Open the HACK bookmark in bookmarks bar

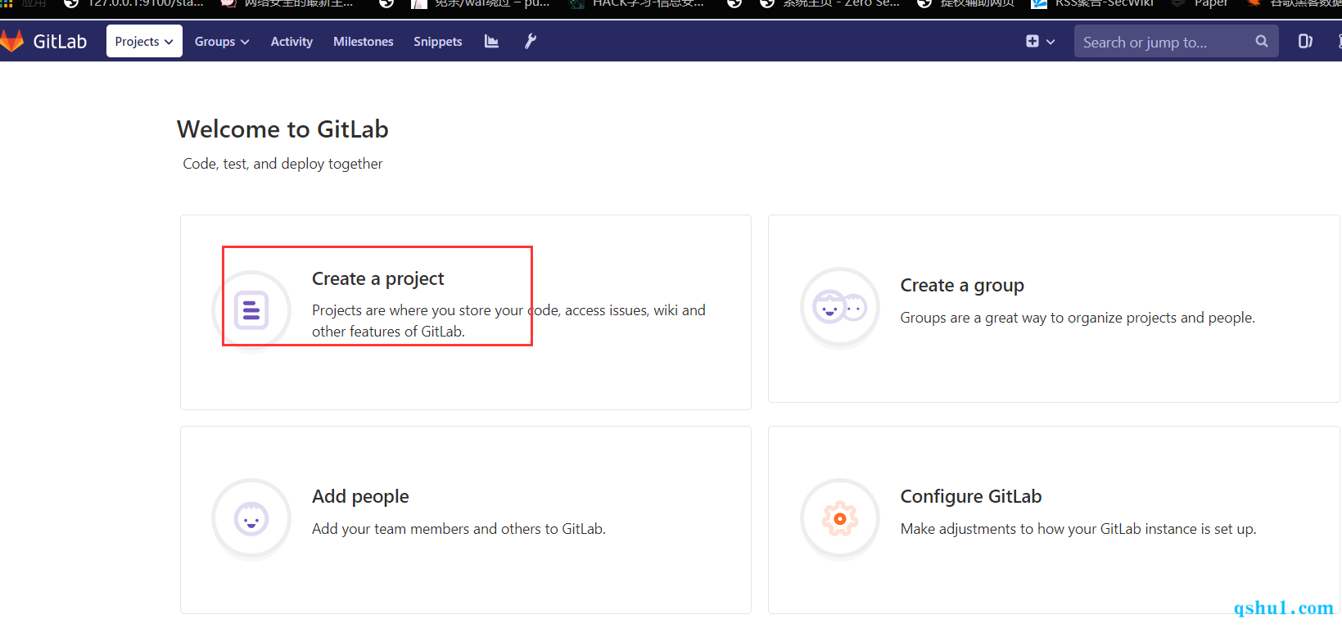pos(636,4)
